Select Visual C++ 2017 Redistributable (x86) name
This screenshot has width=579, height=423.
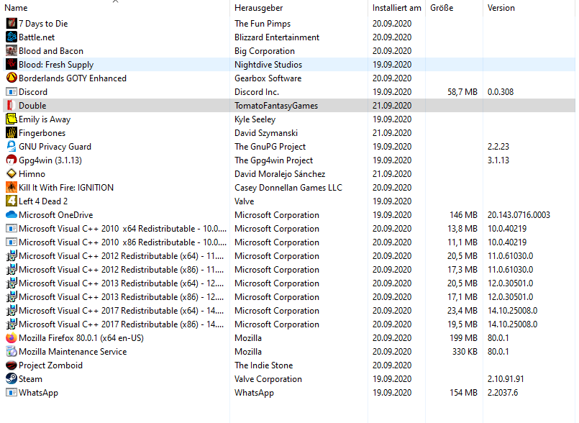tap(122, 324)
